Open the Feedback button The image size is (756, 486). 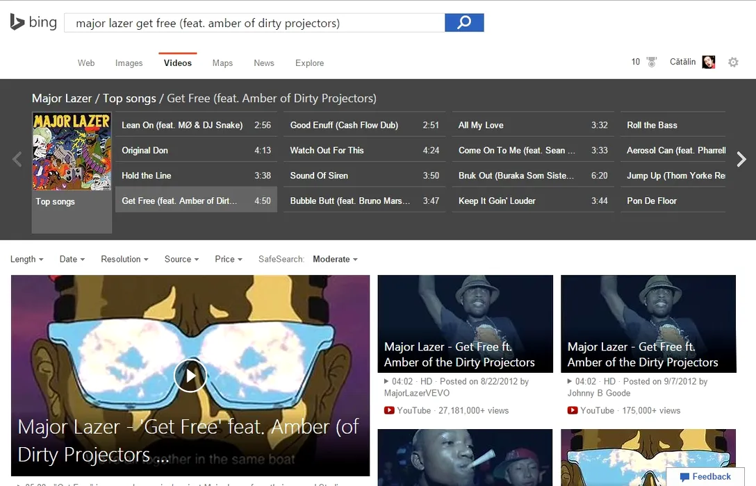coord(705,477)
